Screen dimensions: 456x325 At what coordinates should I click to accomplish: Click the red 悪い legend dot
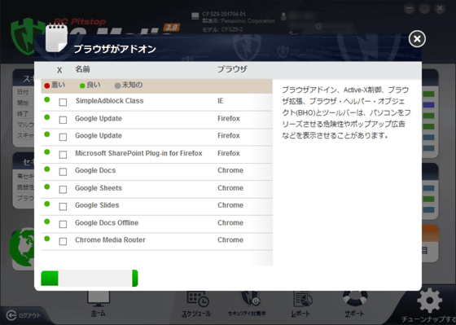[x=47, y=86]
